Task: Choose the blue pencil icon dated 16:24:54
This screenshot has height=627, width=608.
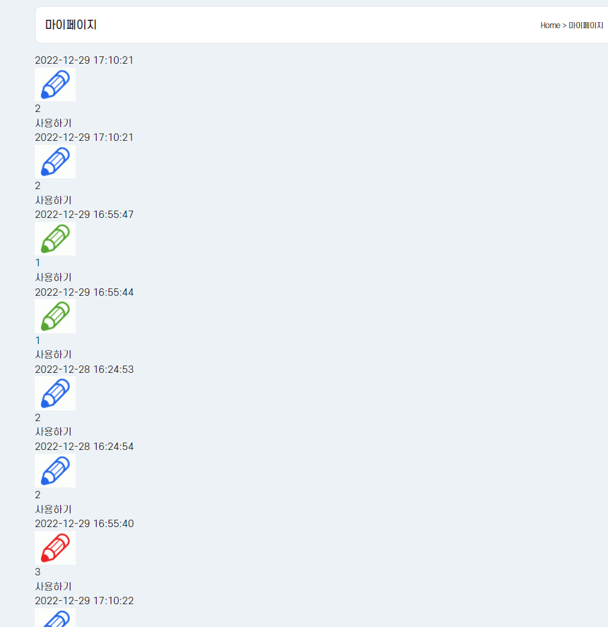Action: pyautogui.click(x=55, y=470)
